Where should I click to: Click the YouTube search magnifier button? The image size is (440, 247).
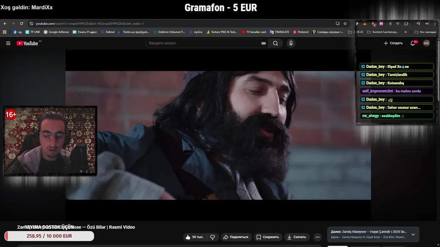point(275,43)
